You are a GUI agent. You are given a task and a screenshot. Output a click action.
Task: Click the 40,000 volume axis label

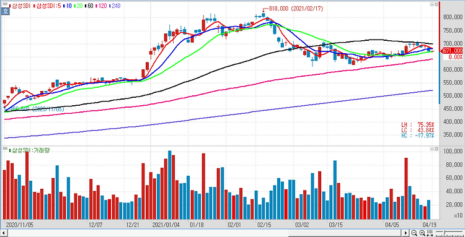[x=454, y=191]
